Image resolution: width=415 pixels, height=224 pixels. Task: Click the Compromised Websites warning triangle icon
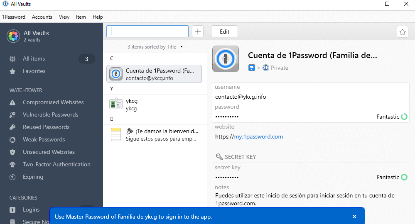(x=12, y=102)
